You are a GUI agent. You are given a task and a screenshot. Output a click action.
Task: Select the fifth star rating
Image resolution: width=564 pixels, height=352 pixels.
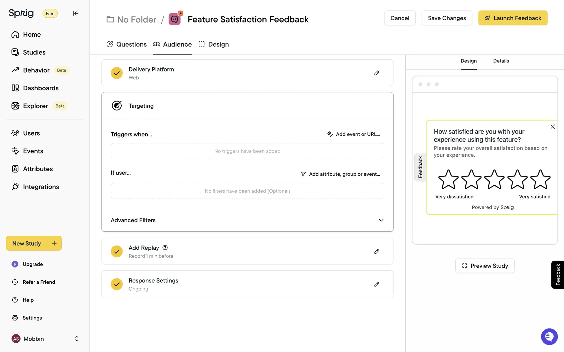point(540,180)
